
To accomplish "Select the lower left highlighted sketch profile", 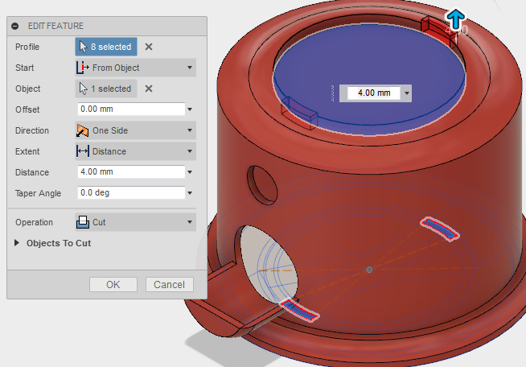I will click(x=299, y=311).
